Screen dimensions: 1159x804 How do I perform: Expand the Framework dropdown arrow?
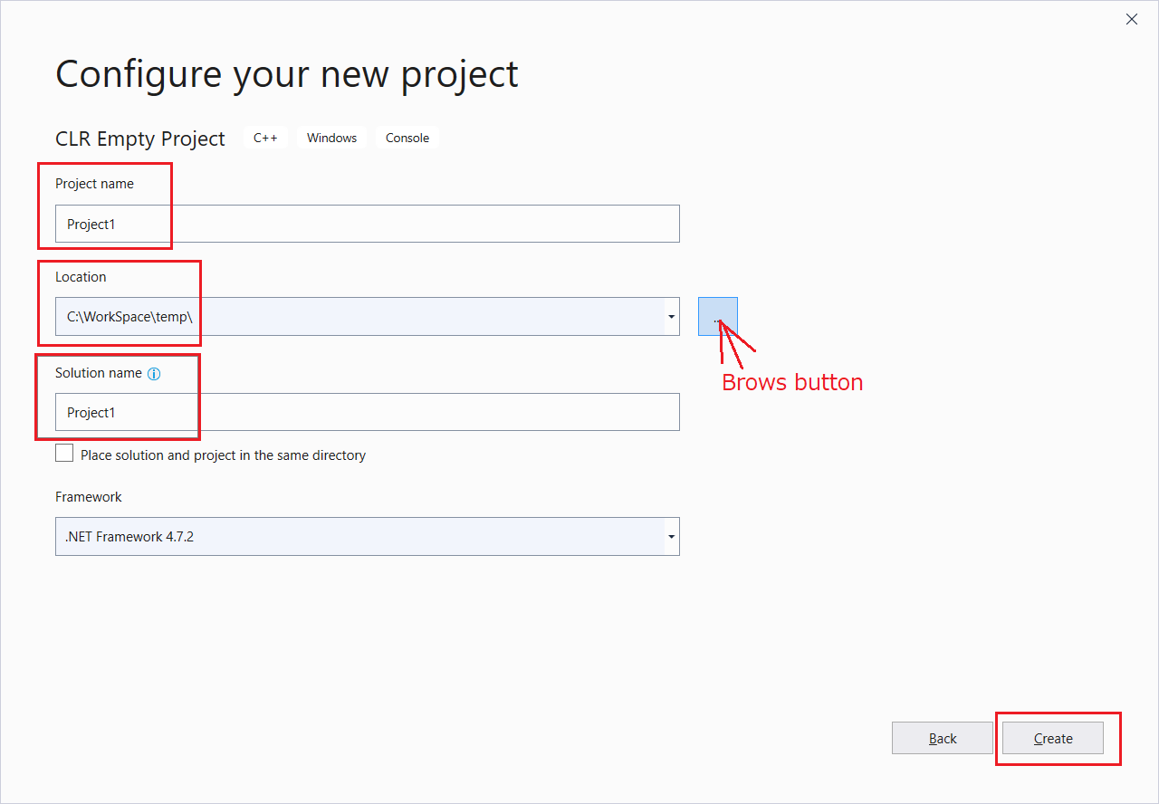click(671, 537)
